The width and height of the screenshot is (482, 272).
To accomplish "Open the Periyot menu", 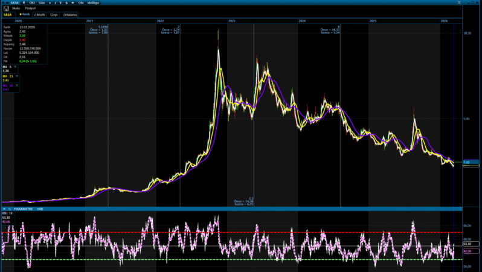I will pyautogui.click(x=30, y=8).
